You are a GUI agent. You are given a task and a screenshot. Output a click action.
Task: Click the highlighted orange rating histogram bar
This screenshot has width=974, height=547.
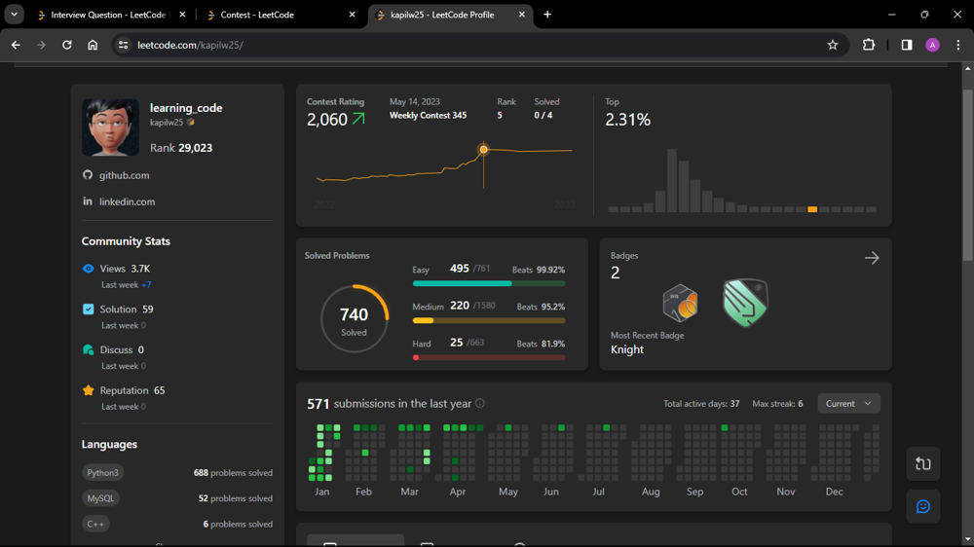click(812, 209)
